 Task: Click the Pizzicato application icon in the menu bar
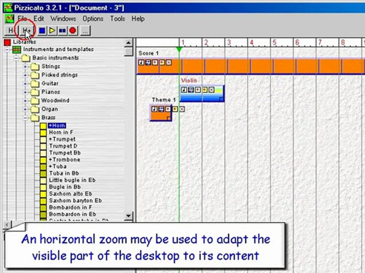pos(9,19)
